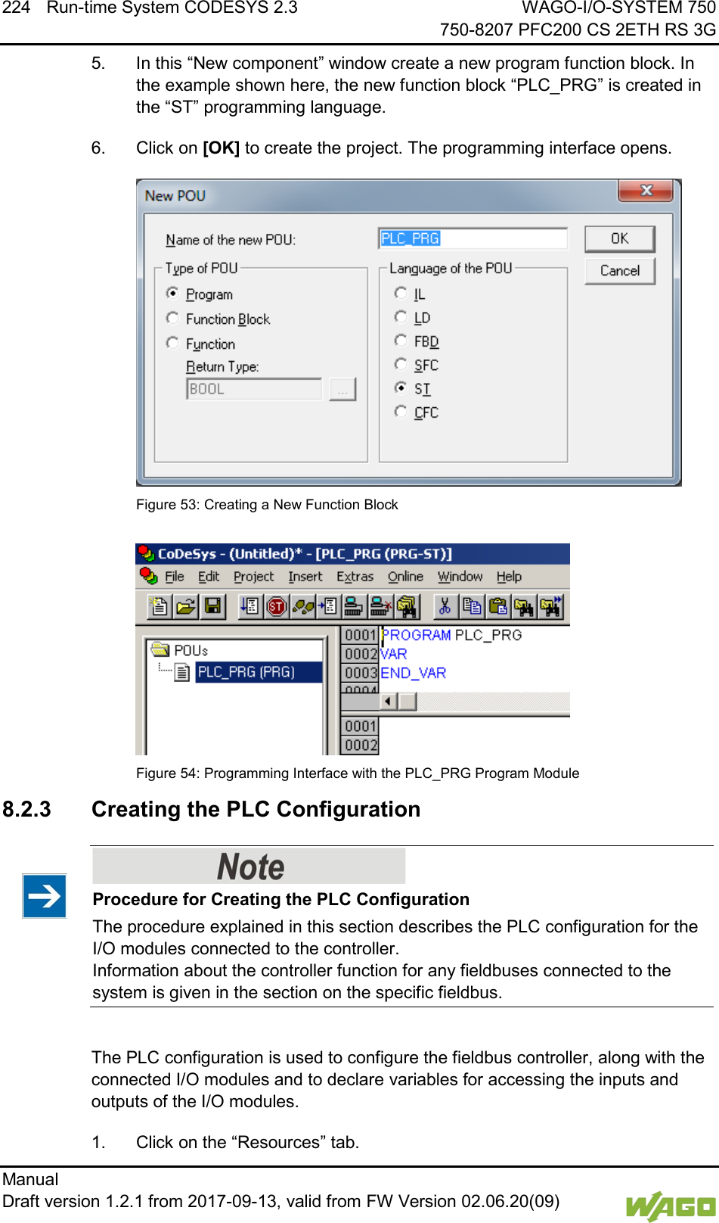Click the Login computer icon

coord(353,606)
